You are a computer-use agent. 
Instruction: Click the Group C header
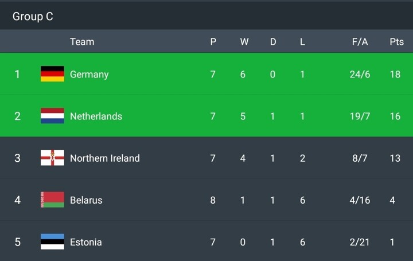[x=33, y=16]
